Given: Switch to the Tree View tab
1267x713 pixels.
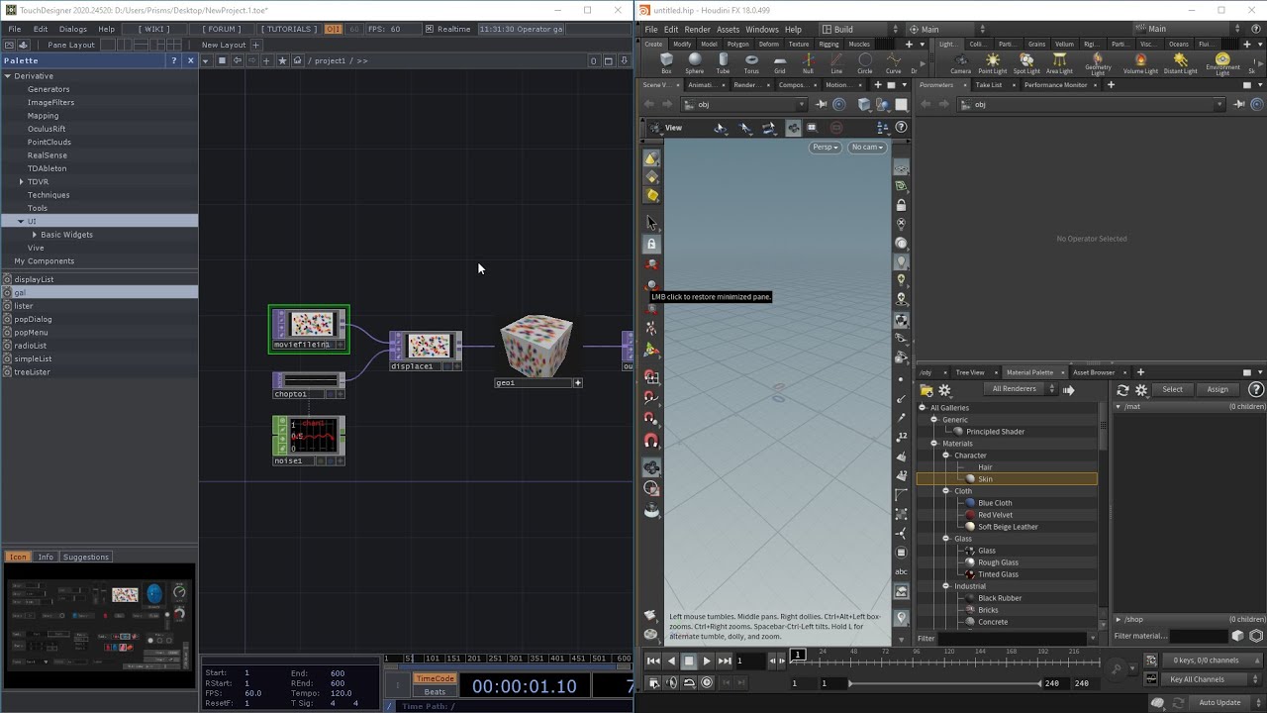Looking at the screenshot, I should click(970, 372).
